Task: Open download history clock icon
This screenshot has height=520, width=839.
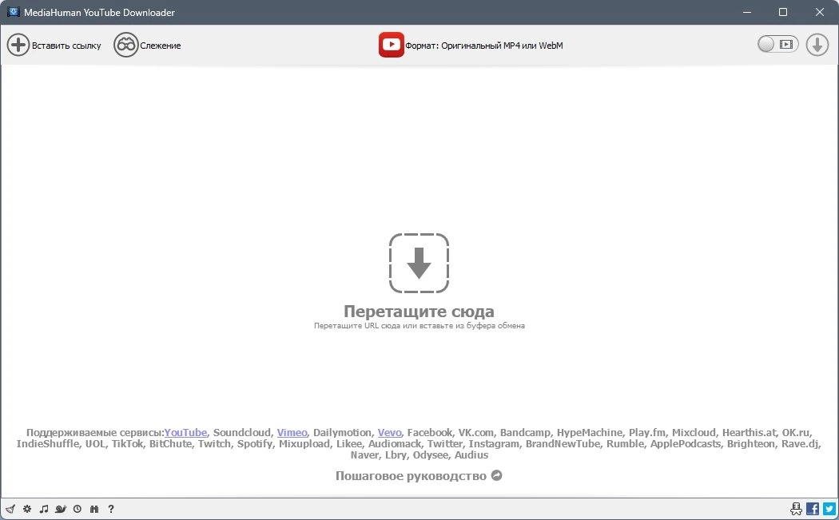Action: (x=78, y=509)
